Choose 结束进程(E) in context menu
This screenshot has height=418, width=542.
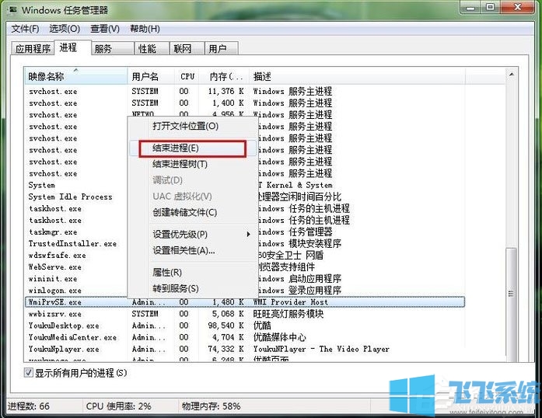tap(193, 148)
